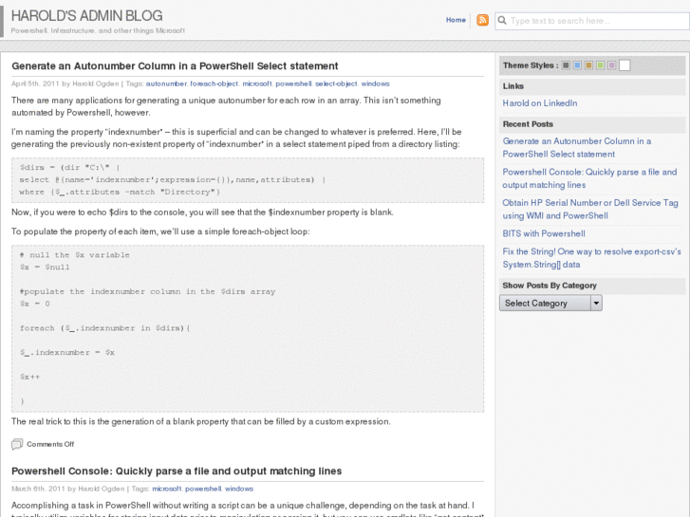Click the Comments Off text
This screenshot has width=690, height=517.
(50, 444)
